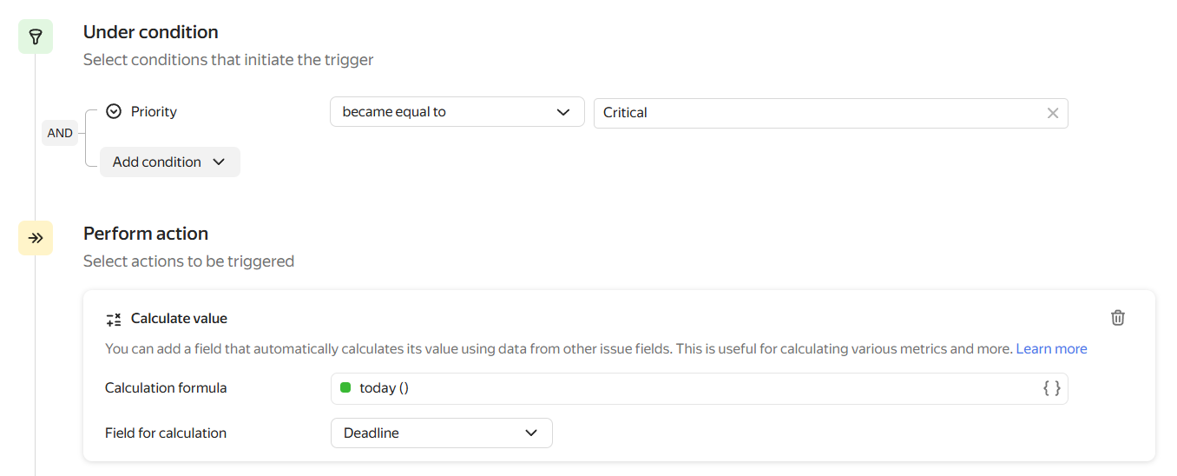The height and width of the screenshot is (476, 1177).
Task: Click the Calculate value formula icon
Action: pos(114,319)
